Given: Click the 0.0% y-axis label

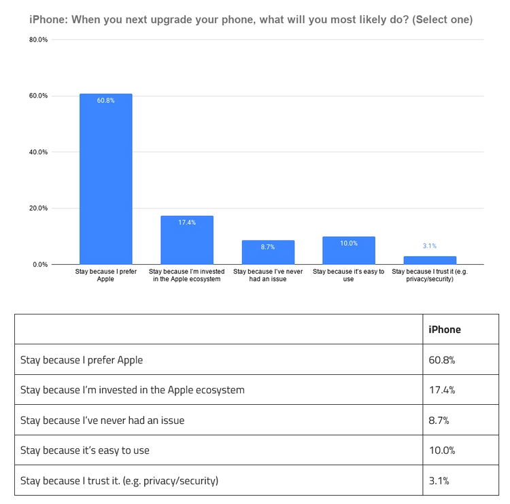Looking at the screenshot, I should [40, 264].
